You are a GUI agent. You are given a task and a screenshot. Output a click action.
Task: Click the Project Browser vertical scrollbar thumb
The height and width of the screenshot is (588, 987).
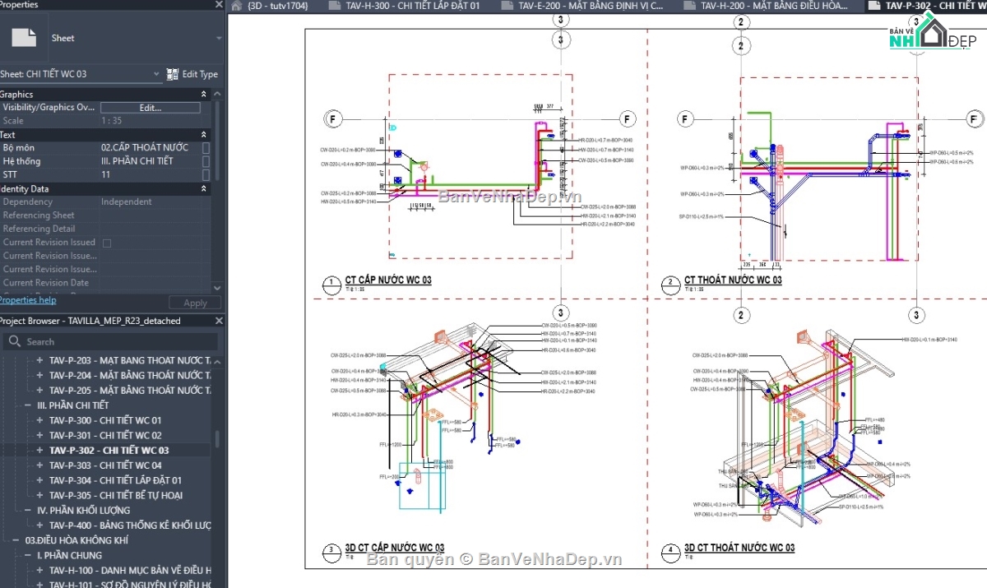point(217,439)
